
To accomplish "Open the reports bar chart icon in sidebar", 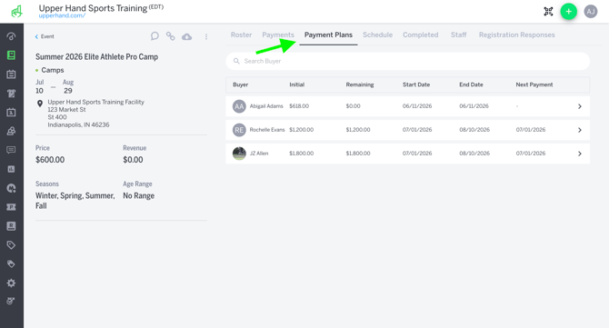I will [11, 169].
